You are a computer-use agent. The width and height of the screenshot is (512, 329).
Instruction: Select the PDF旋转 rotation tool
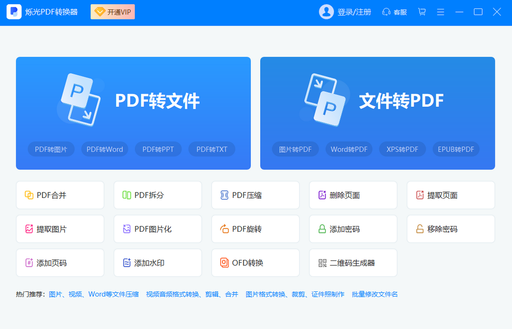255,229
